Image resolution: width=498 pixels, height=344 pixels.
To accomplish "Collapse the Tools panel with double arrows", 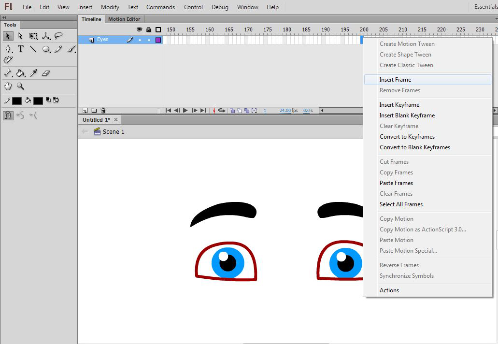I will 4,17.
